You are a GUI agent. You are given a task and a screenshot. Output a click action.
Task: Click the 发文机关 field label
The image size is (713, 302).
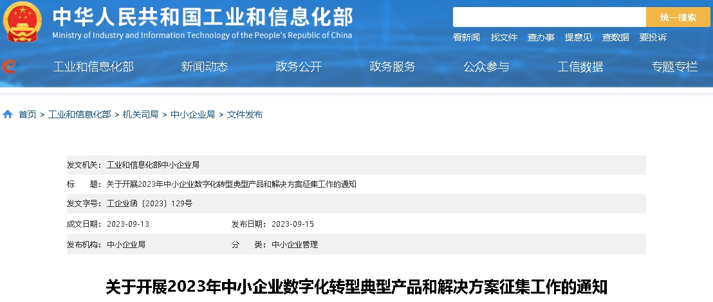pyautogui.click(x=85, y=165)
